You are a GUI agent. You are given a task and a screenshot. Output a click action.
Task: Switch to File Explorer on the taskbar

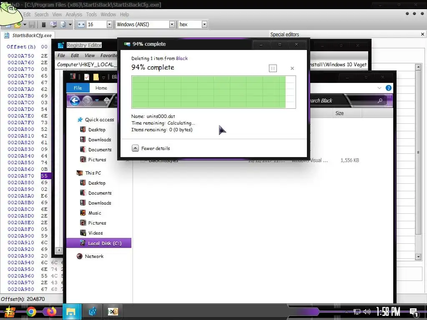point(71,312)
